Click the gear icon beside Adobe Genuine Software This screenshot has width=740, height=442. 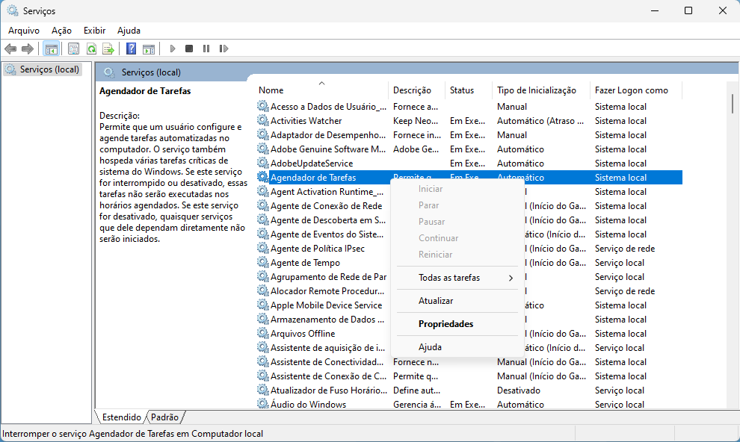click(x=263, y=149)
